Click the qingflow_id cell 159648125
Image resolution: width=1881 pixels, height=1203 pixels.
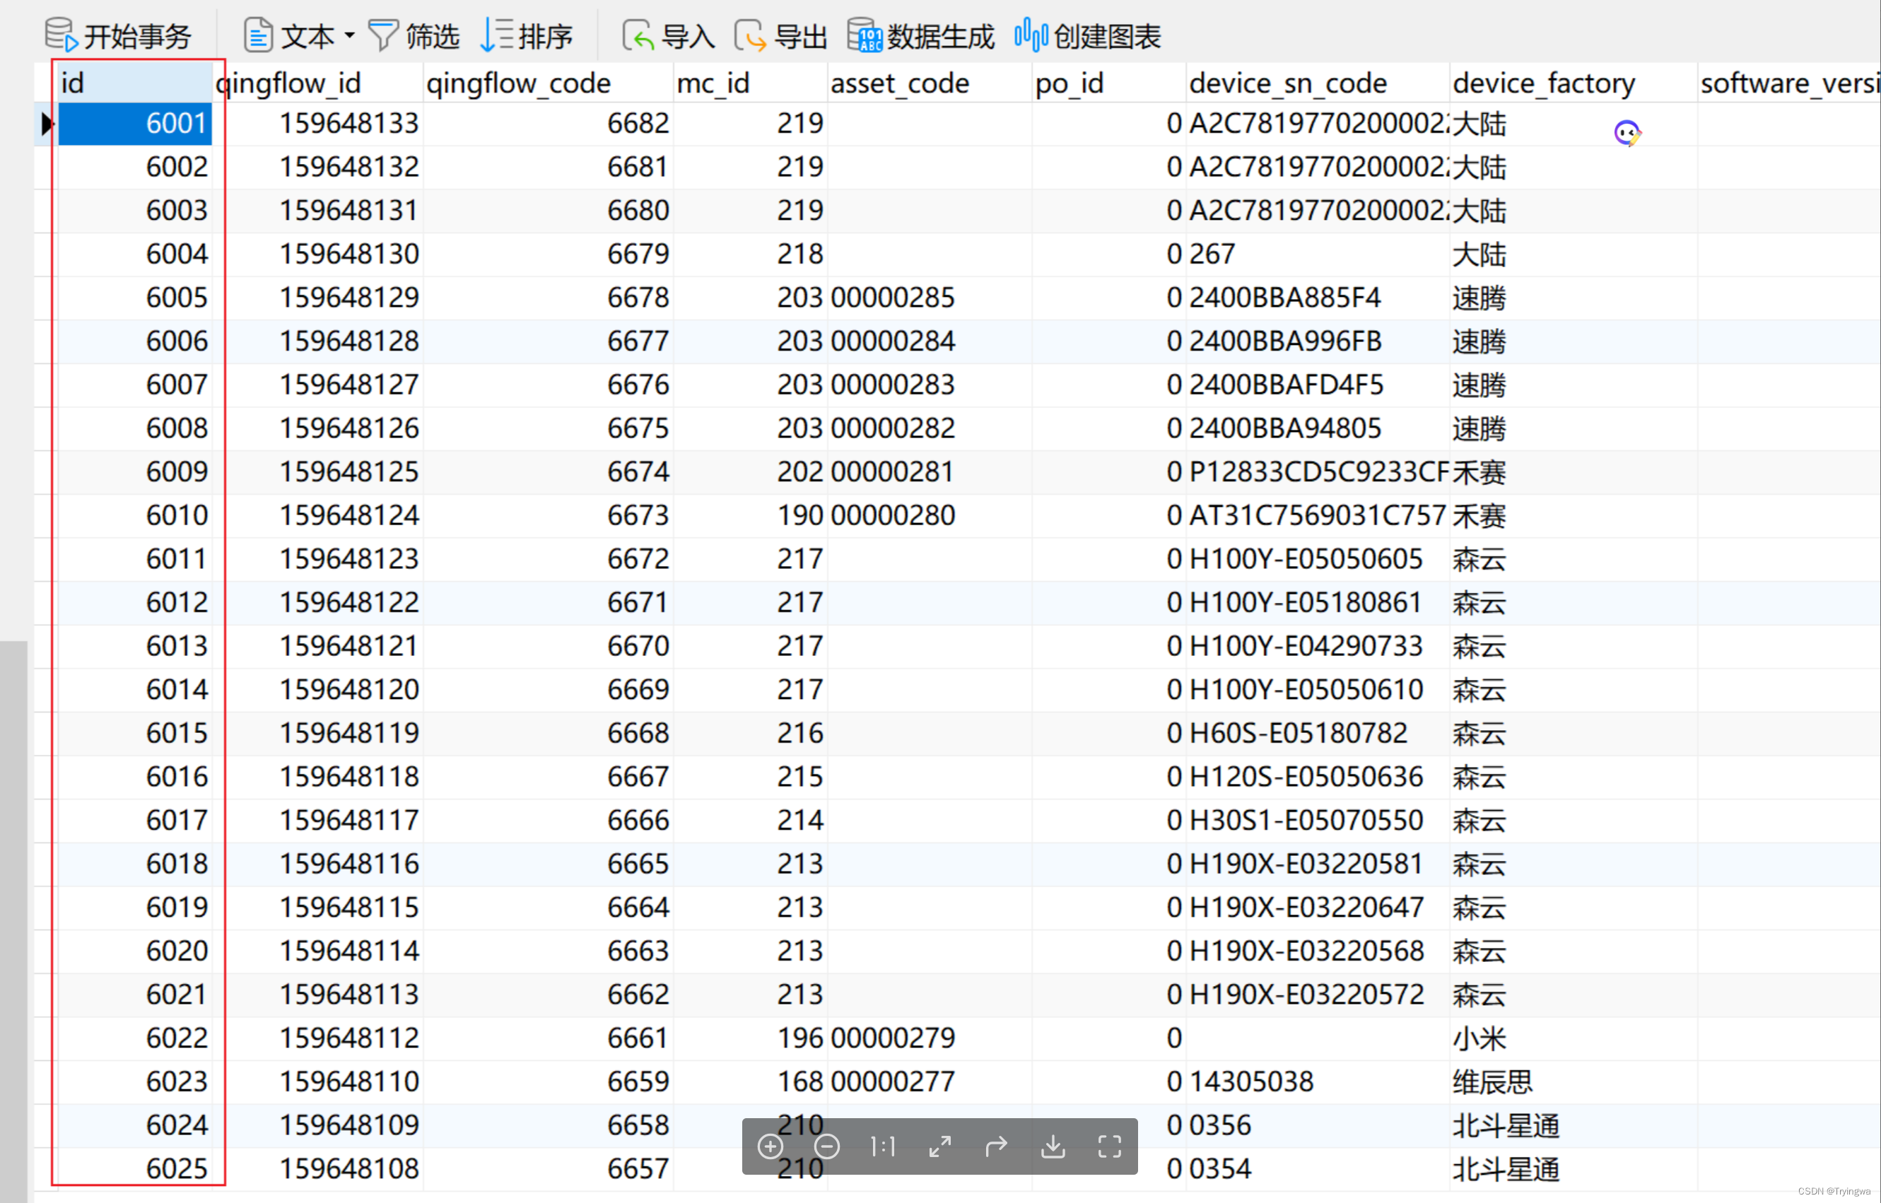tap(348, 472)
